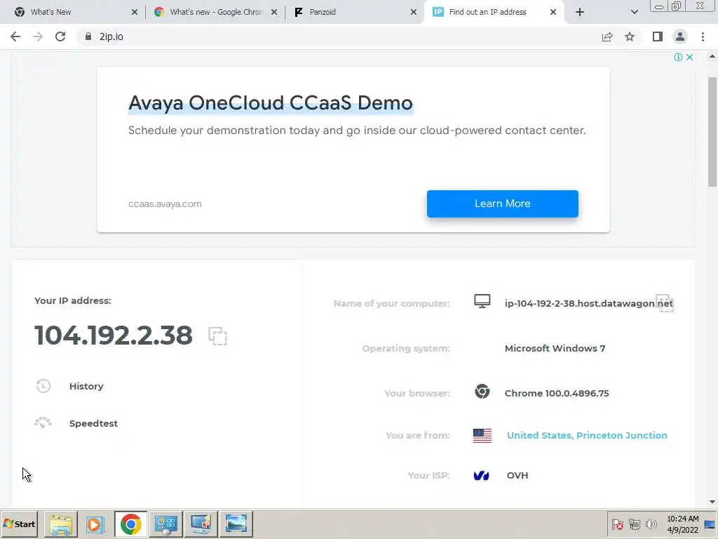Image resolution: width=718 pixels, height=539 pixels.
Task: Expand the tab search chevron
Action: [634, 12]
